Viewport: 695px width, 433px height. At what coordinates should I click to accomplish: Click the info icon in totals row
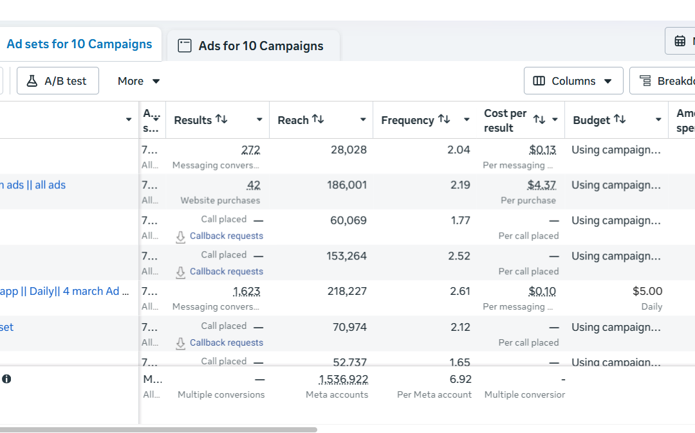click(x=6, y=379)
